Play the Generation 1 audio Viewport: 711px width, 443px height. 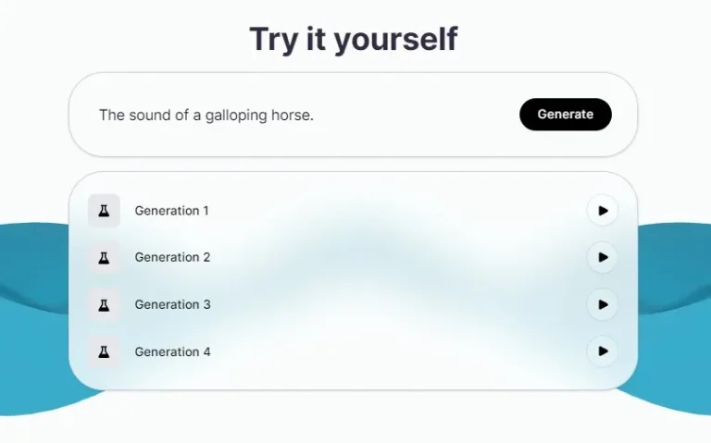click(x=603, y=211)
